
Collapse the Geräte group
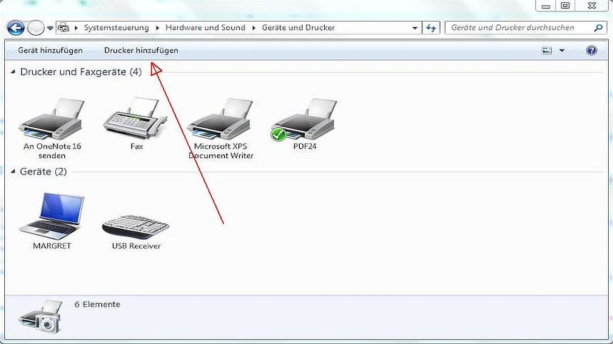click(13, 172)
